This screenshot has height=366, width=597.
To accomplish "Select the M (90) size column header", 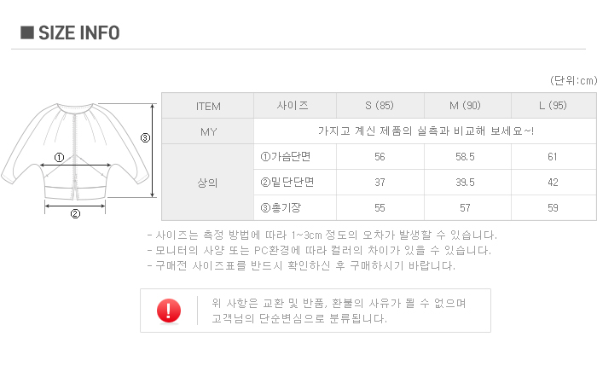I will (x=466, y=107).
